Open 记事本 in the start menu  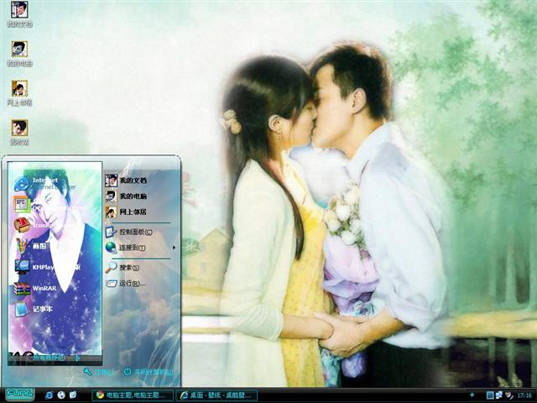click(34, 309)
